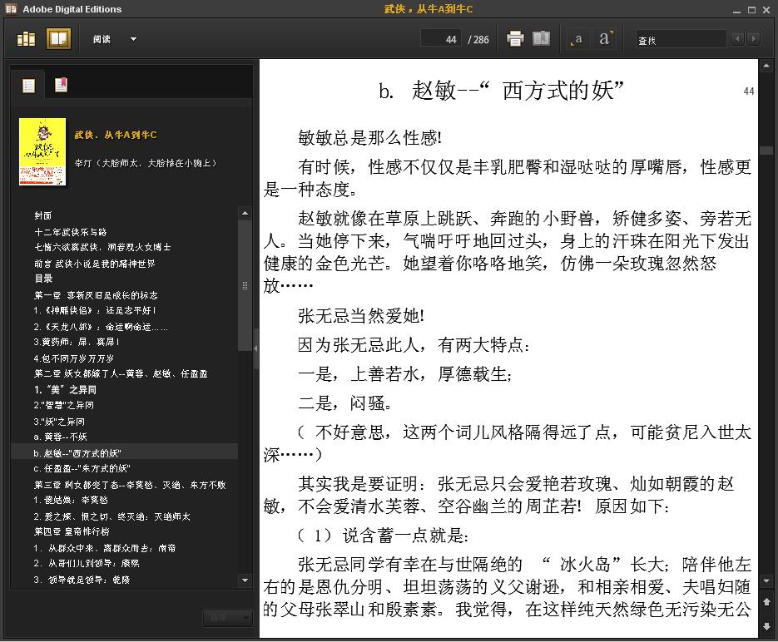Click book title 武侠，从牛A到牛C in sidebar

pos(116,135)
